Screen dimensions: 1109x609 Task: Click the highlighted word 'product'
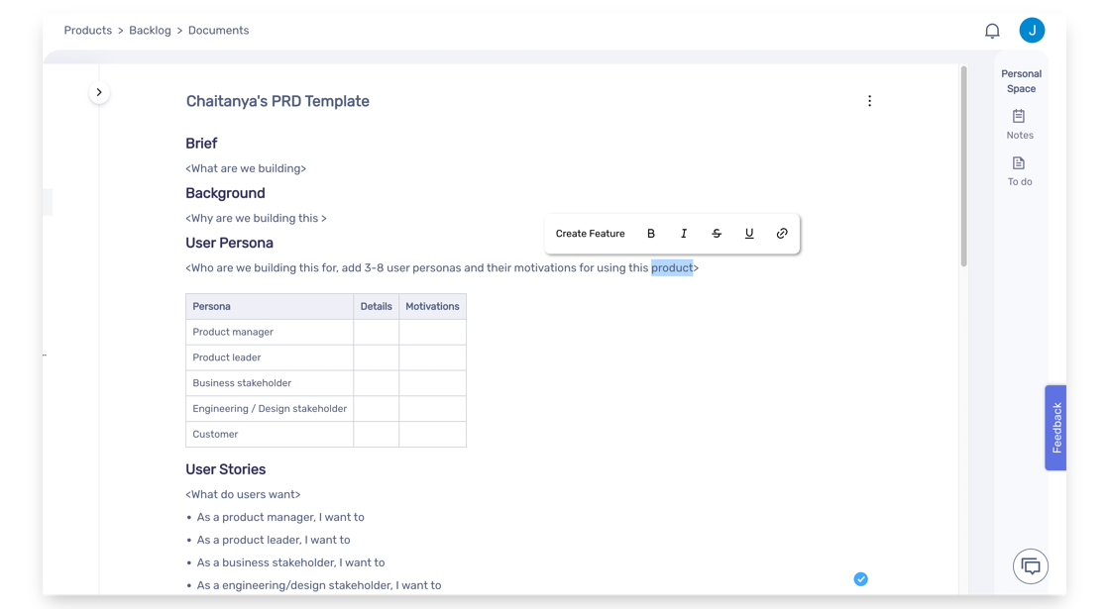[x=672, y=267]
